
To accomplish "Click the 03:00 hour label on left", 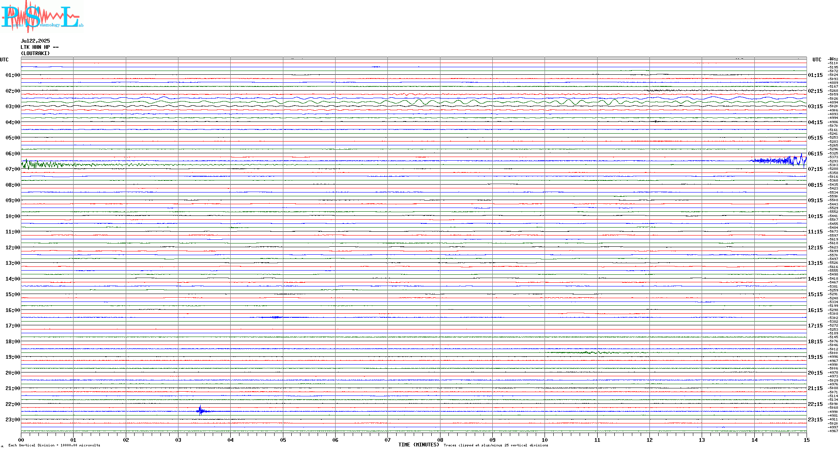I will (x=13, y=106).
